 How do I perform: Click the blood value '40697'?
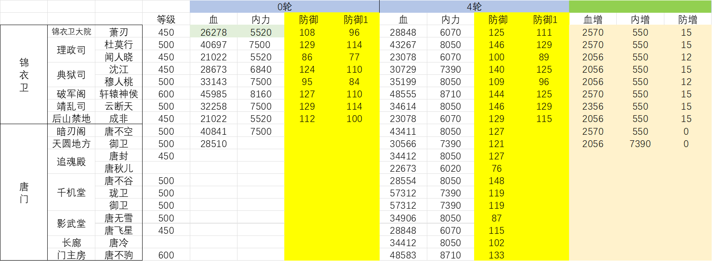214,45
